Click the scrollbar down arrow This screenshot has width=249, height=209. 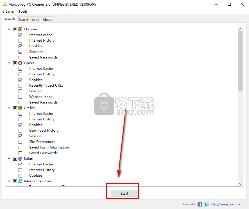click(240, 184)
